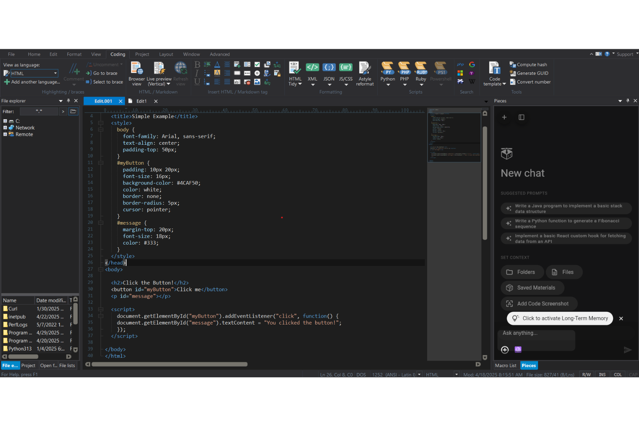The height and width of the screenshot is (426, 639).
Task: Apply bold formatting with the B icon
Action: pos(196,64)
